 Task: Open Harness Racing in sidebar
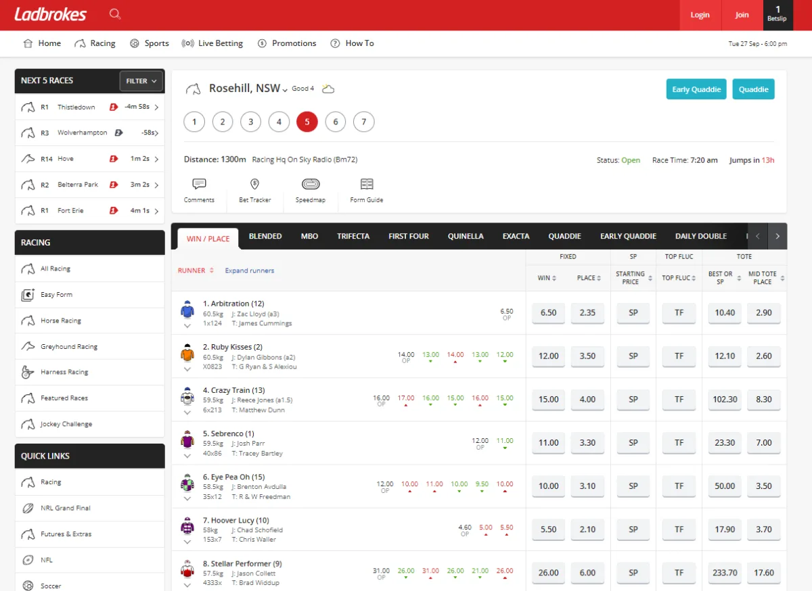90,372
